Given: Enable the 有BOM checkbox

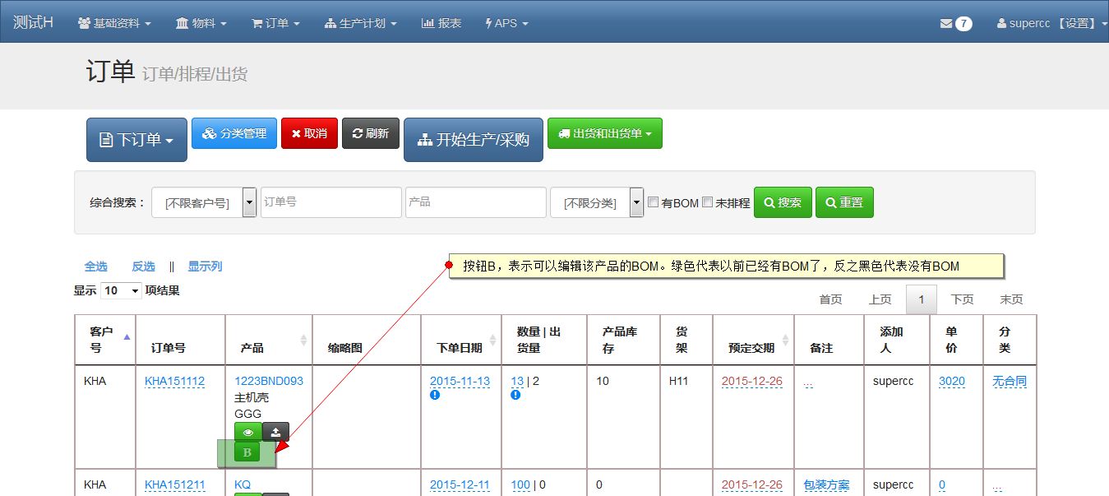Looking at the screenshot, I should coord(653,202).
